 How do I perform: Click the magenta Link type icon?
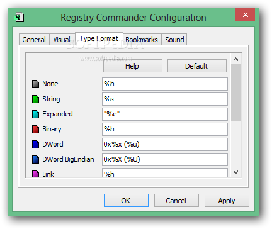point(35,174)
